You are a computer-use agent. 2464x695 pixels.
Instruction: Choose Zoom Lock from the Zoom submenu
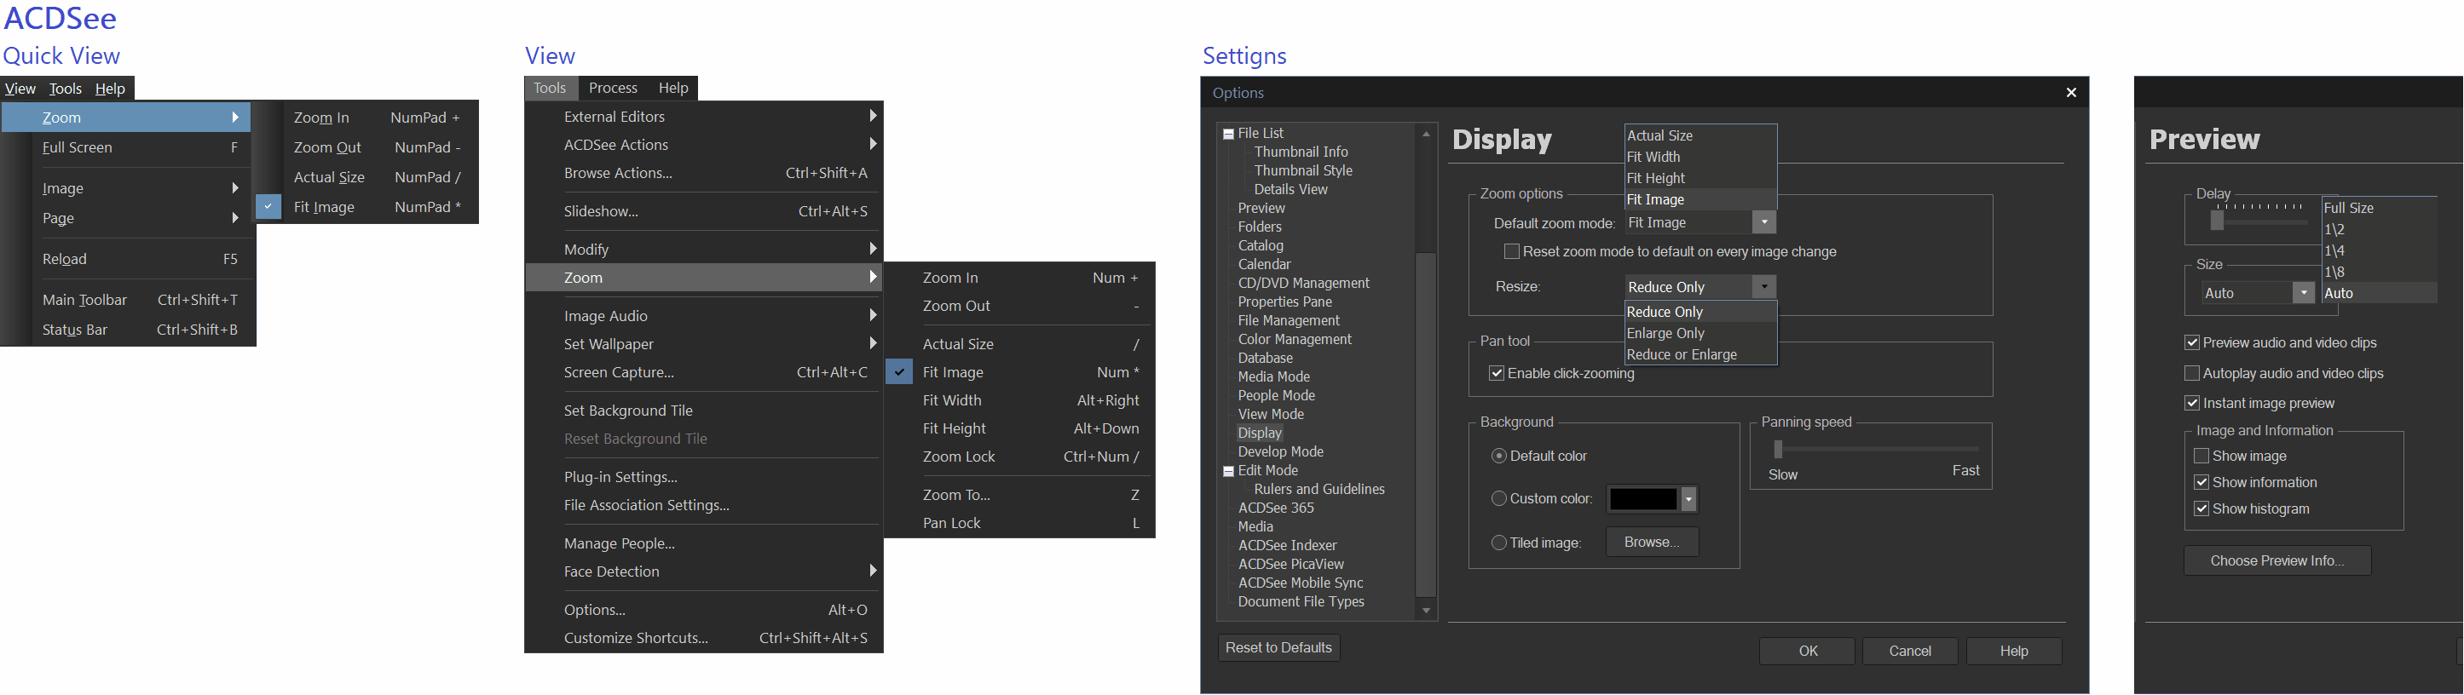pos(959,457)
